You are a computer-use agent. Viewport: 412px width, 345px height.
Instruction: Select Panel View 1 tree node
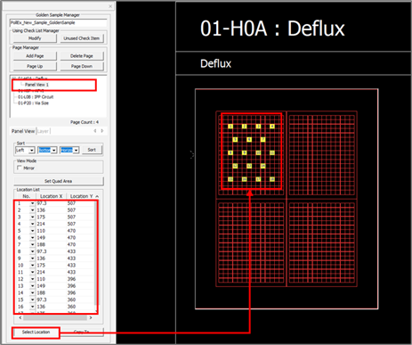36,85
